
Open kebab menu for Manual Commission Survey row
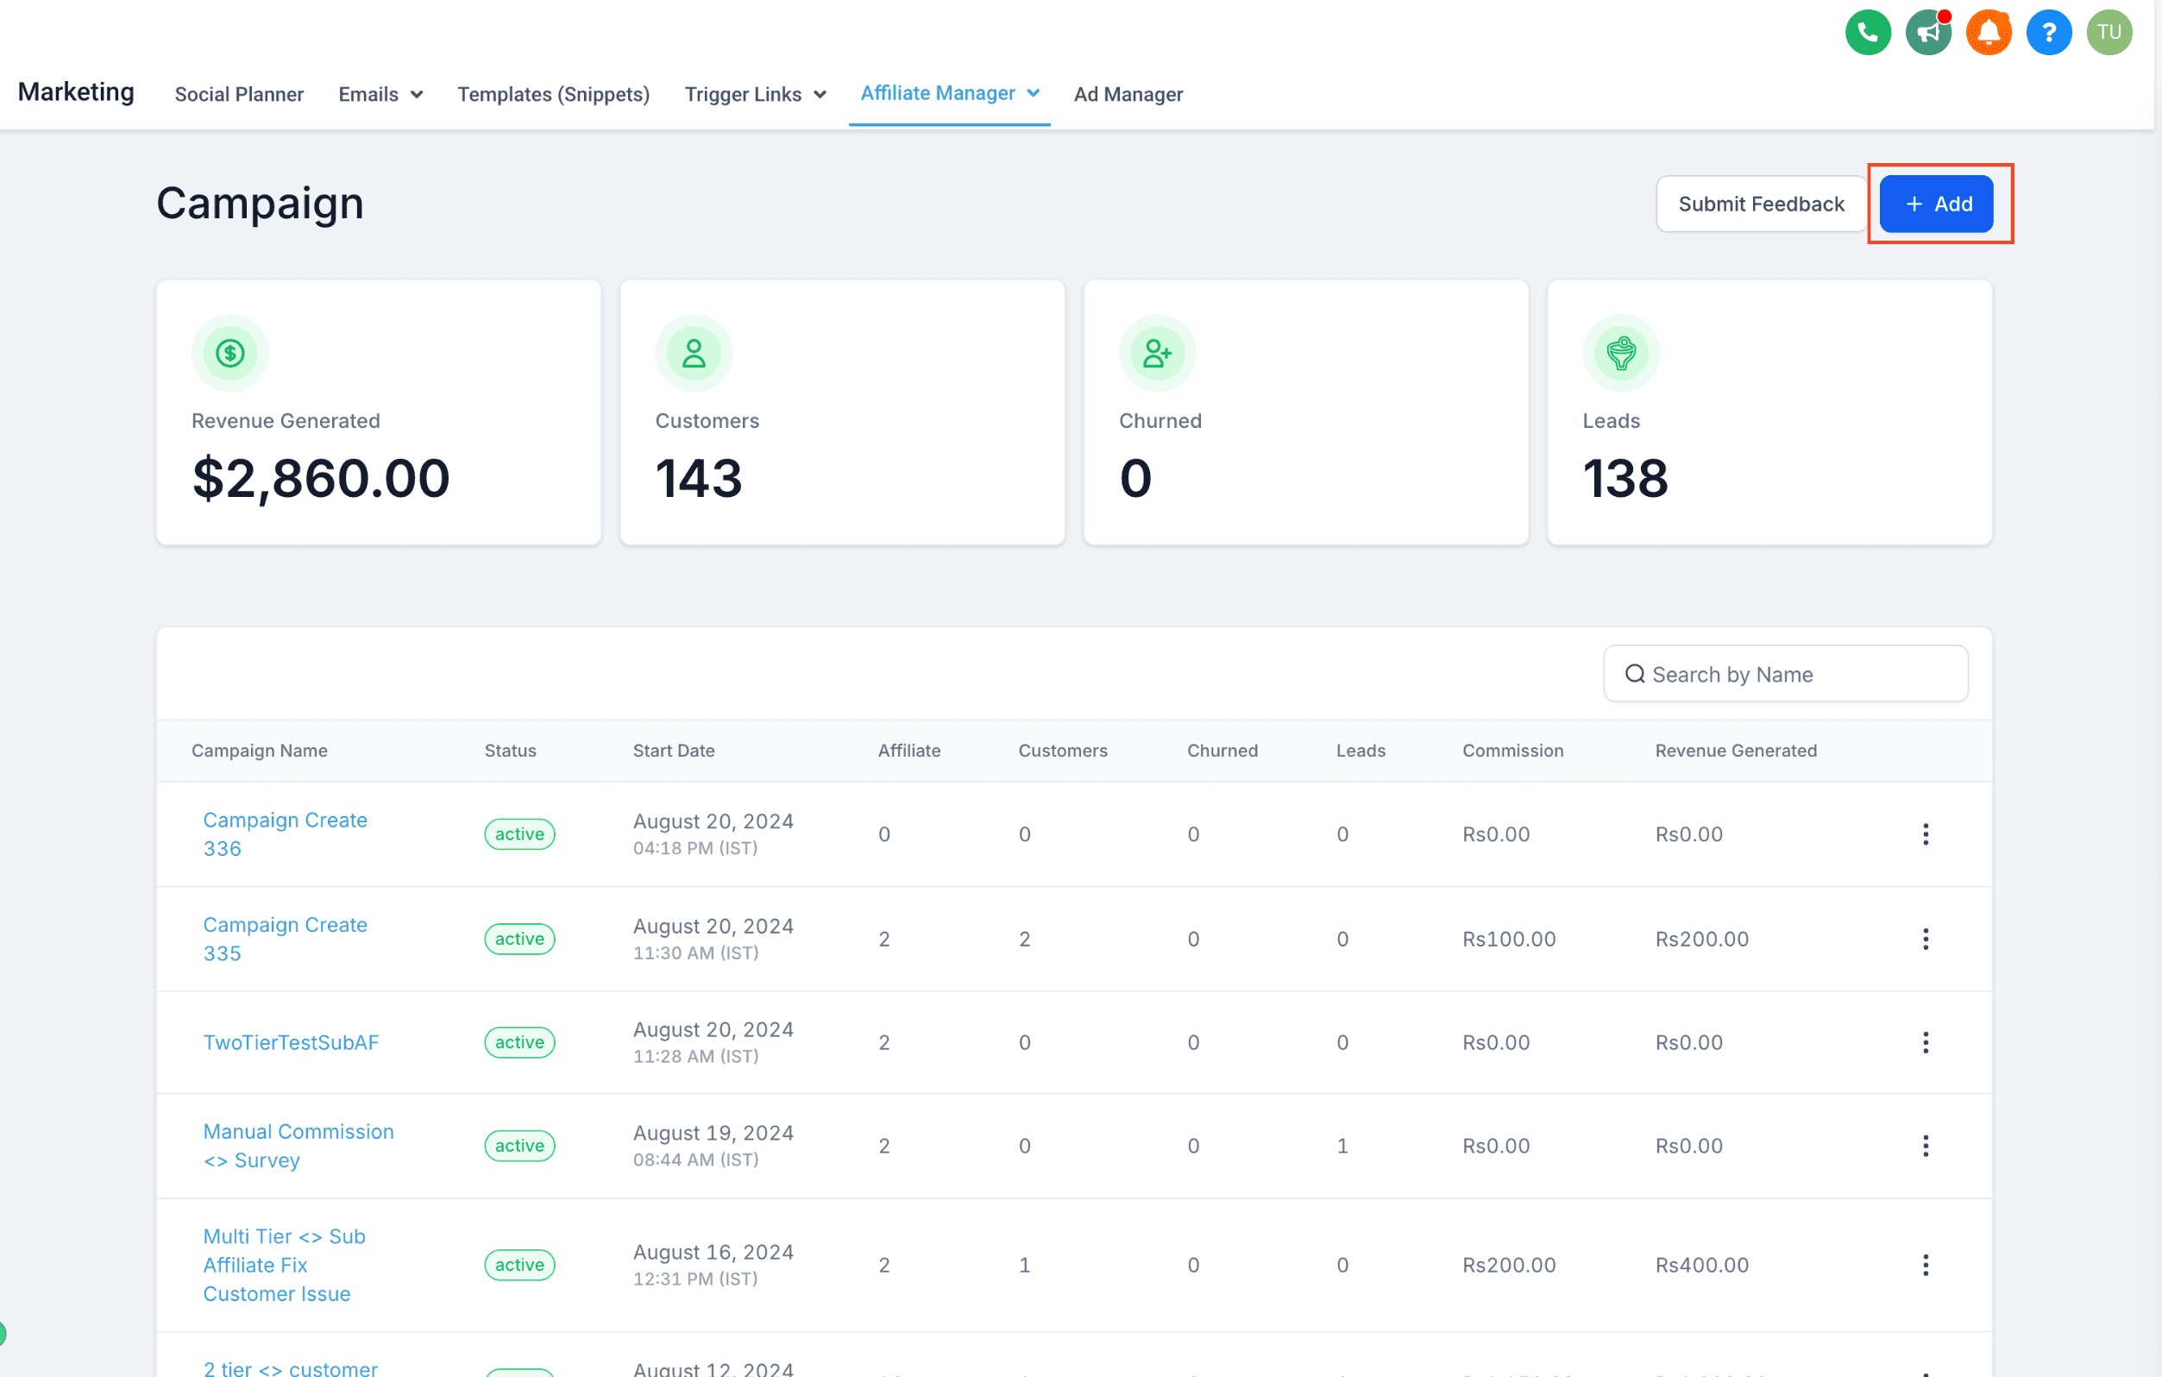click(1925, 1146)
